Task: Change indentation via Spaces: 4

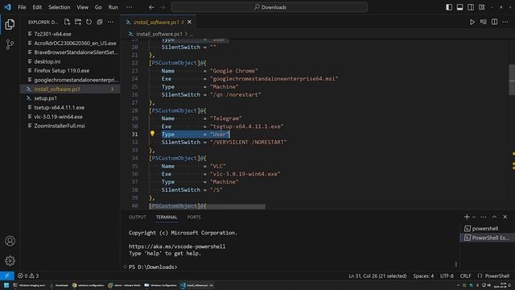Action: 423,275
